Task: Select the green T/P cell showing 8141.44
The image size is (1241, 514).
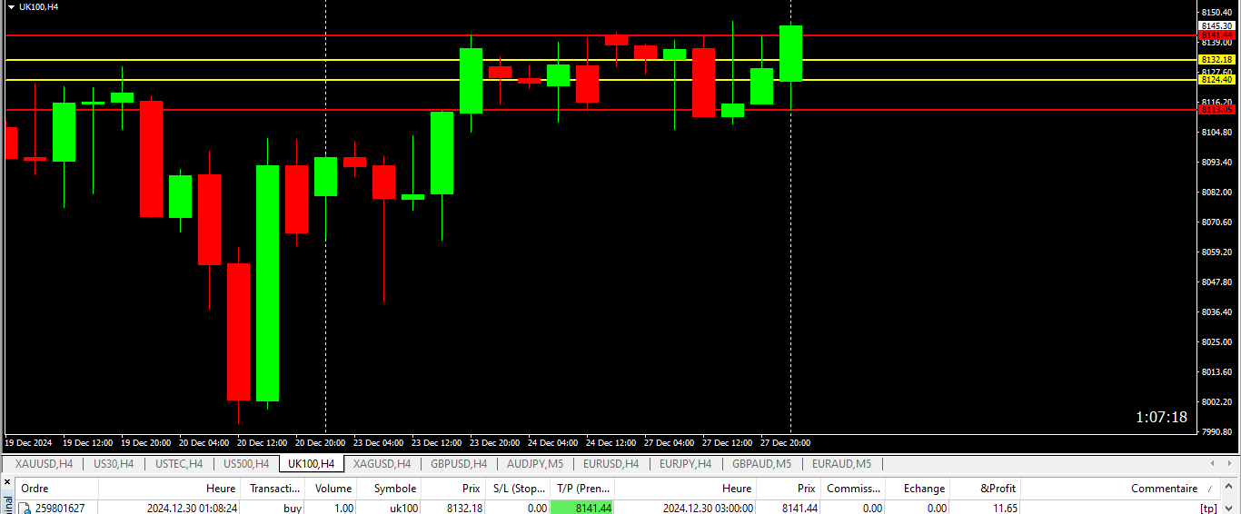Action: tap(581, 509)
